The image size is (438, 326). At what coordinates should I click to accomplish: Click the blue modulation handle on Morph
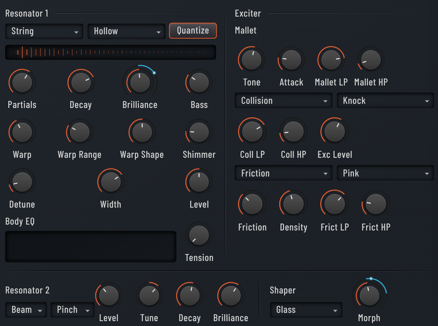(x=371, y=279)
